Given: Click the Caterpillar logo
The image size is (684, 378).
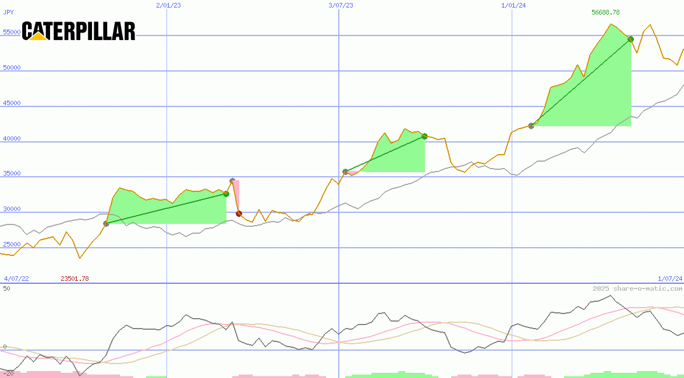Looking at the screenshot, I should coord(79,31).
